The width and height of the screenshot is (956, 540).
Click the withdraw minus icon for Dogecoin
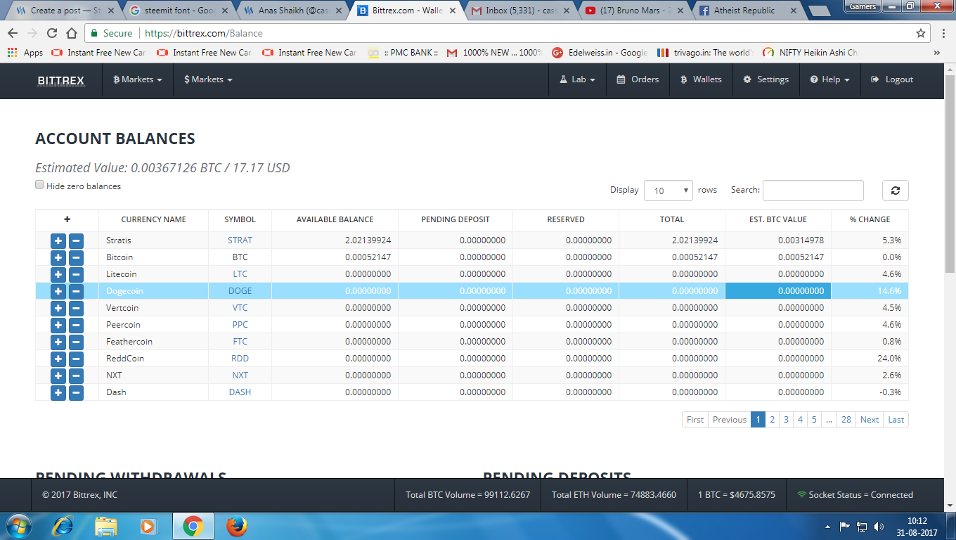click(x=76, y=291)
